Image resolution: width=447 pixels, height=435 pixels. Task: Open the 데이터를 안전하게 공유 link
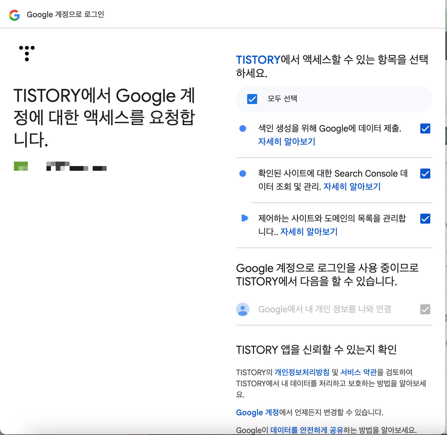tap(307, 430)
